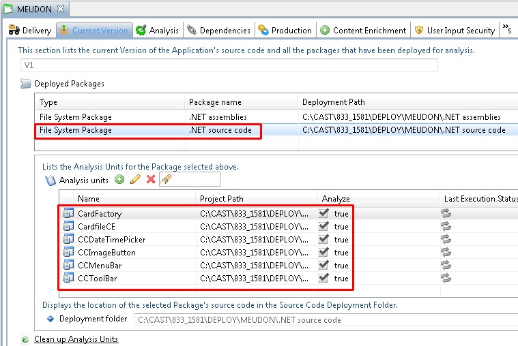This screenshot has width=518, height=346.
Task: Uncheck Analyze checkbox for CardFactory
Action: coord(323,214)
